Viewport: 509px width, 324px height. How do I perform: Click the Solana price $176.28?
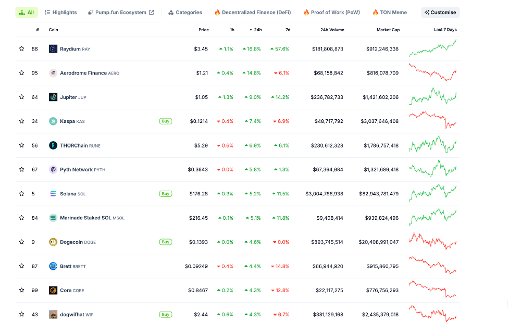(198, 194)
